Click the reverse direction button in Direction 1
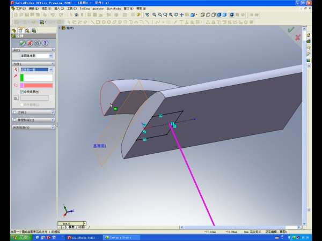 [16, 70]
